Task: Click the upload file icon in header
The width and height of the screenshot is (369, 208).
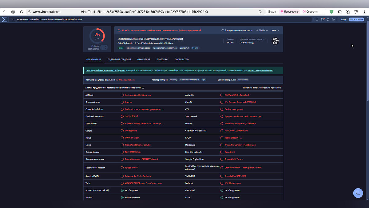Action: 317,19
